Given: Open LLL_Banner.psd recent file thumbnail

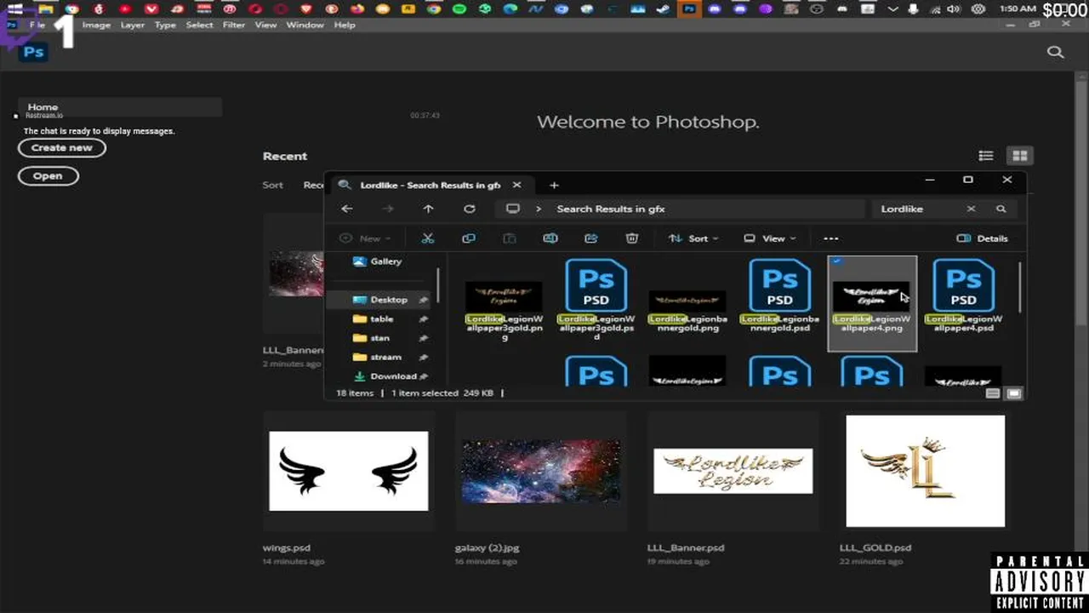Looking at the screenshot, I should 733,471.
